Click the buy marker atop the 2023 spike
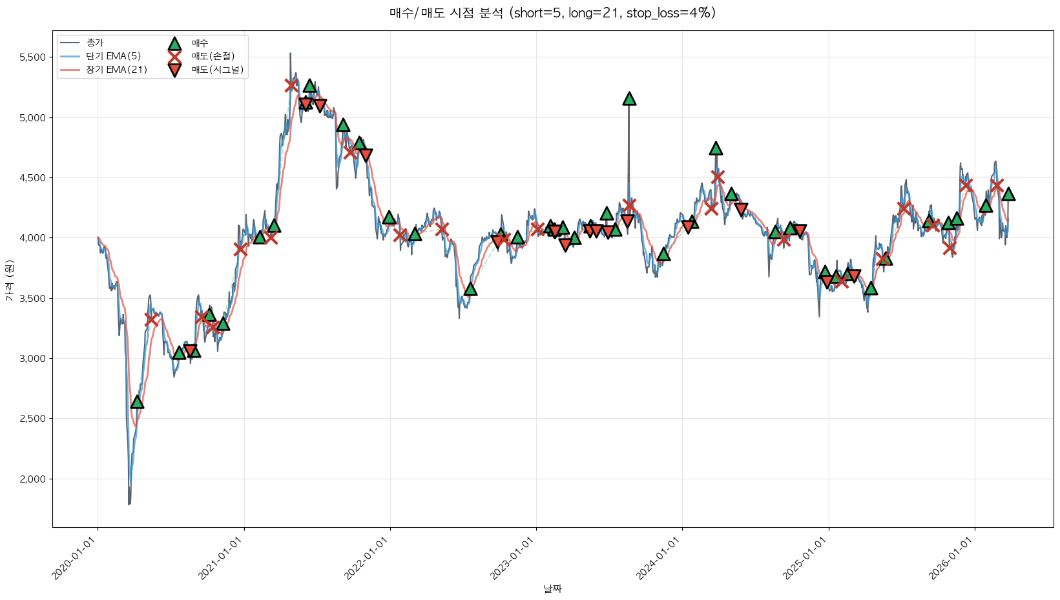1060x600 pixels. point(629,99)
